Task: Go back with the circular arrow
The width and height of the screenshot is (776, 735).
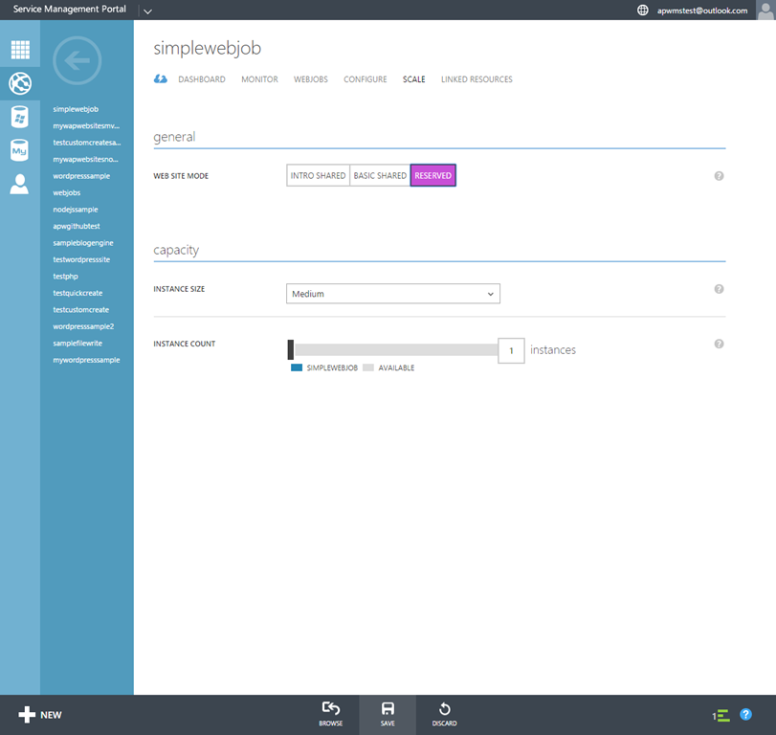Action: click(78, 61)
